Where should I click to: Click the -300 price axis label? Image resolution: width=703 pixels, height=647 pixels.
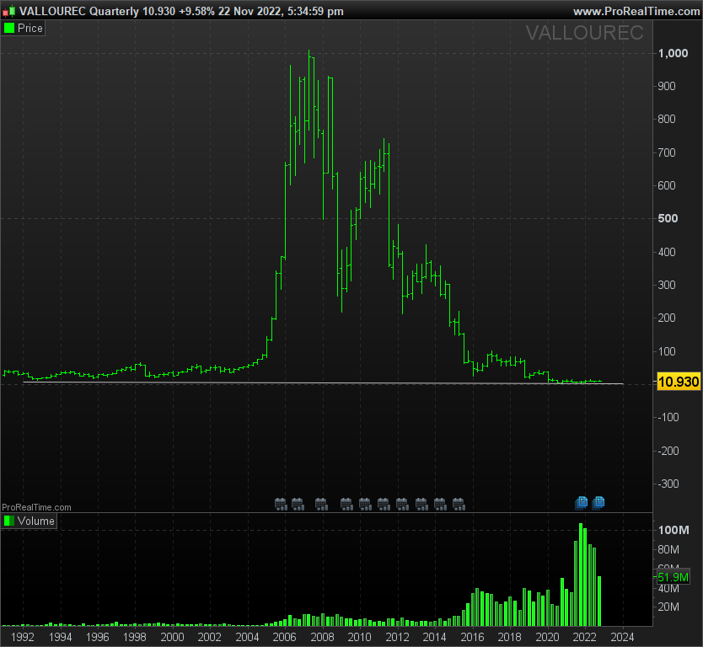click(668, 484)
